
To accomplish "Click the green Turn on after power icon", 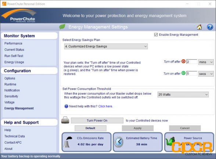I will coord(183,73).
